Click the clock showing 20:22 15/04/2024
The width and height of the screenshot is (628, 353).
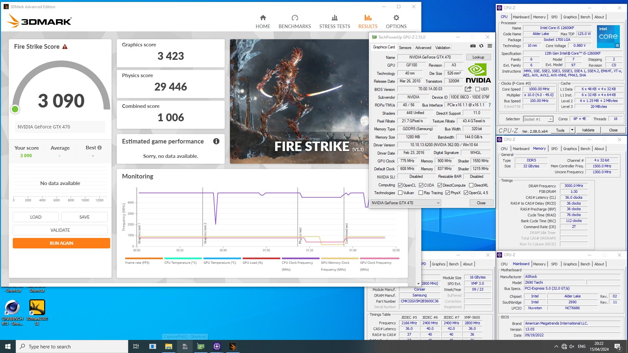(x=599, y=346)
